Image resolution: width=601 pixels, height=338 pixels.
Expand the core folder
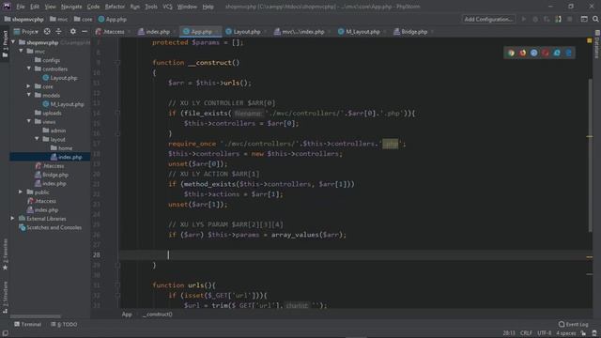29,86
